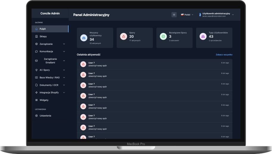Expand the Zarządzanie menu chevron
Screen dimensions: 272x154
click(64, 44)
